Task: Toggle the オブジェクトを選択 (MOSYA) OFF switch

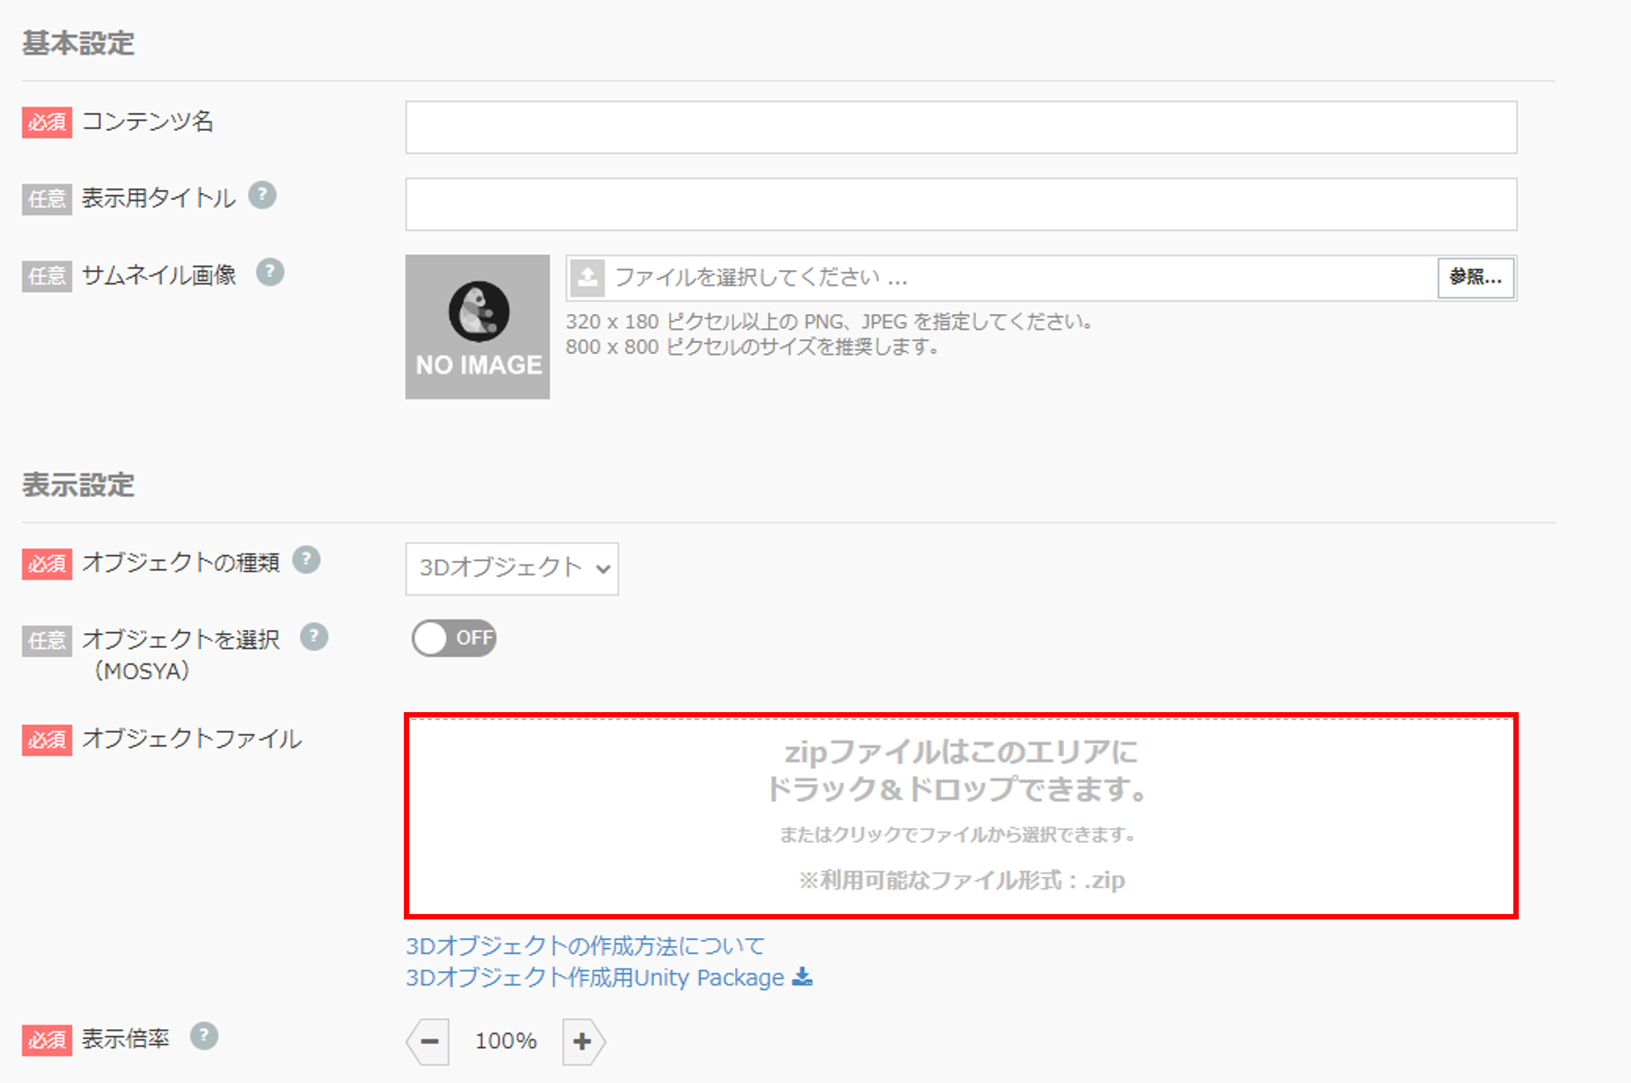Action: click(x=454, y=638)
